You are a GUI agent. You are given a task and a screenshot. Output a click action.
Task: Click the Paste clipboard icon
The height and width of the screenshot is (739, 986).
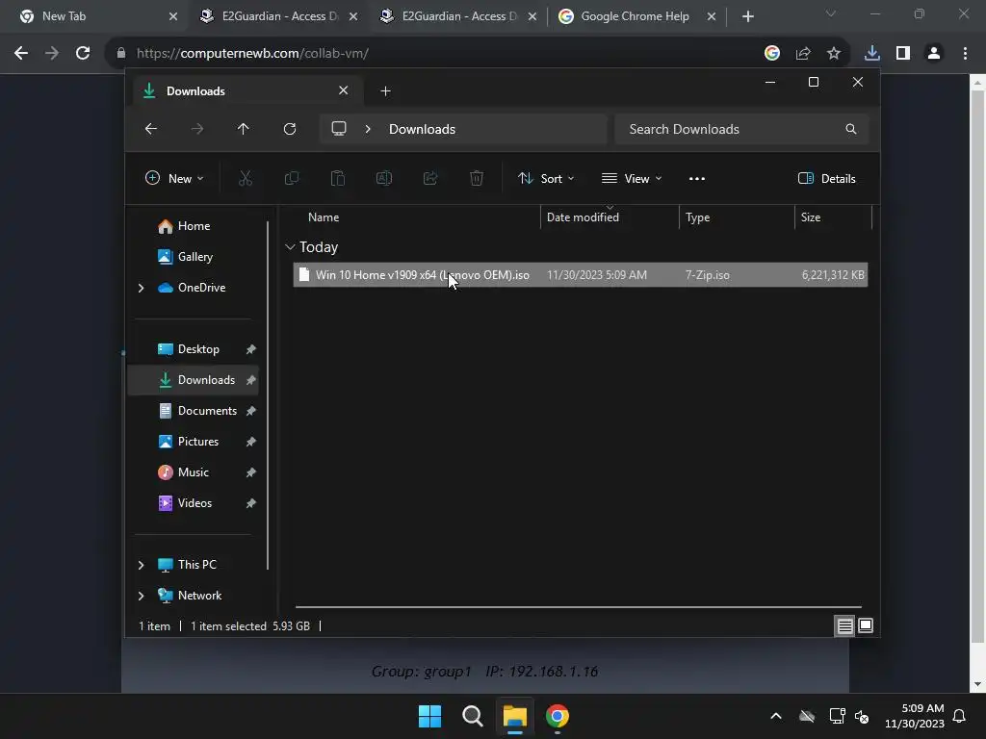338,178
